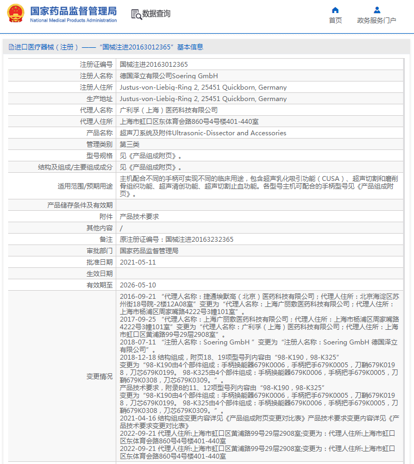Click the 首页 house icon
This screenshot has height=464, width=414.
click(x=335, y=10)
